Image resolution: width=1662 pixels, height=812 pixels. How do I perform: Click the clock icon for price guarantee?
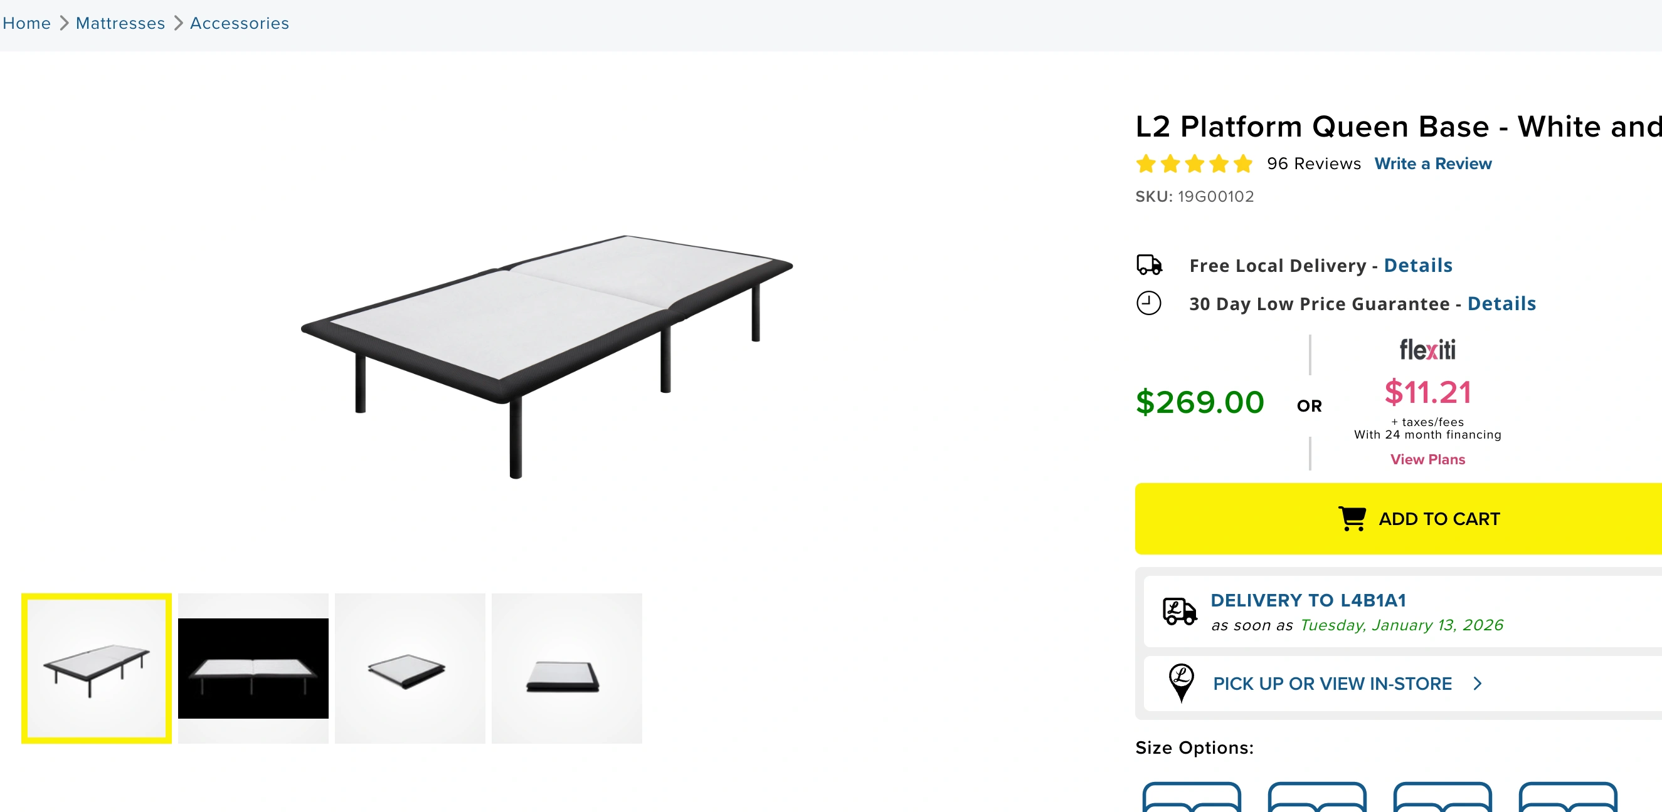(1148, 303)
